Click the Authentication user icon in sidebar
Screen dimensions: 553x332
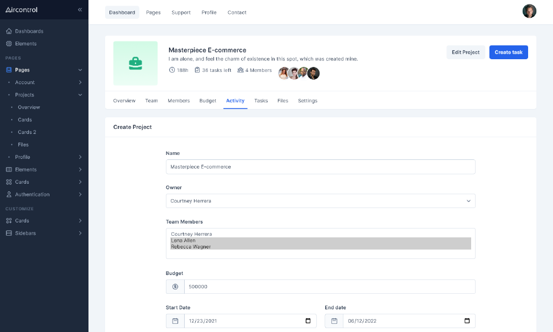9,194
